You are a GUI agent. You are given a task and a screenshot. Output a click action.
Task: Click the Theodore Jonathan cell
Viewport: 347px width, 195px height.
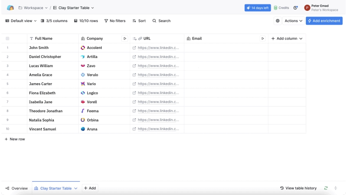(x=52, y=111)
